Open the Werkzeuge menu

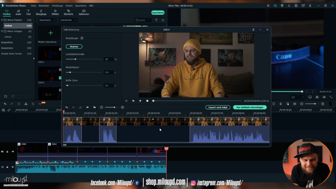(57, 6)
